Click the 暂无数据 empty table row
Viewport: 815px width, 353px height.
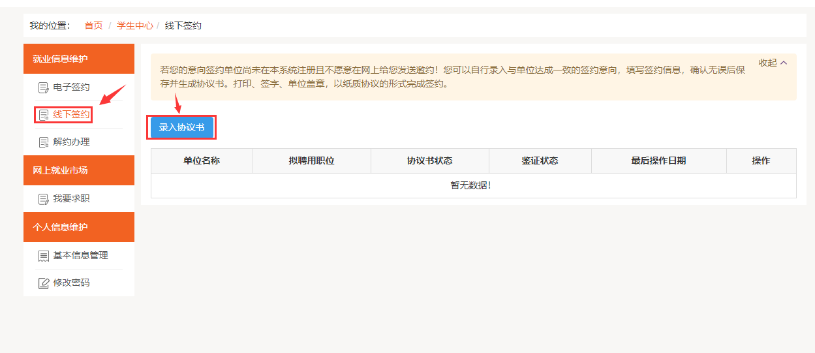tap(473, 185)
